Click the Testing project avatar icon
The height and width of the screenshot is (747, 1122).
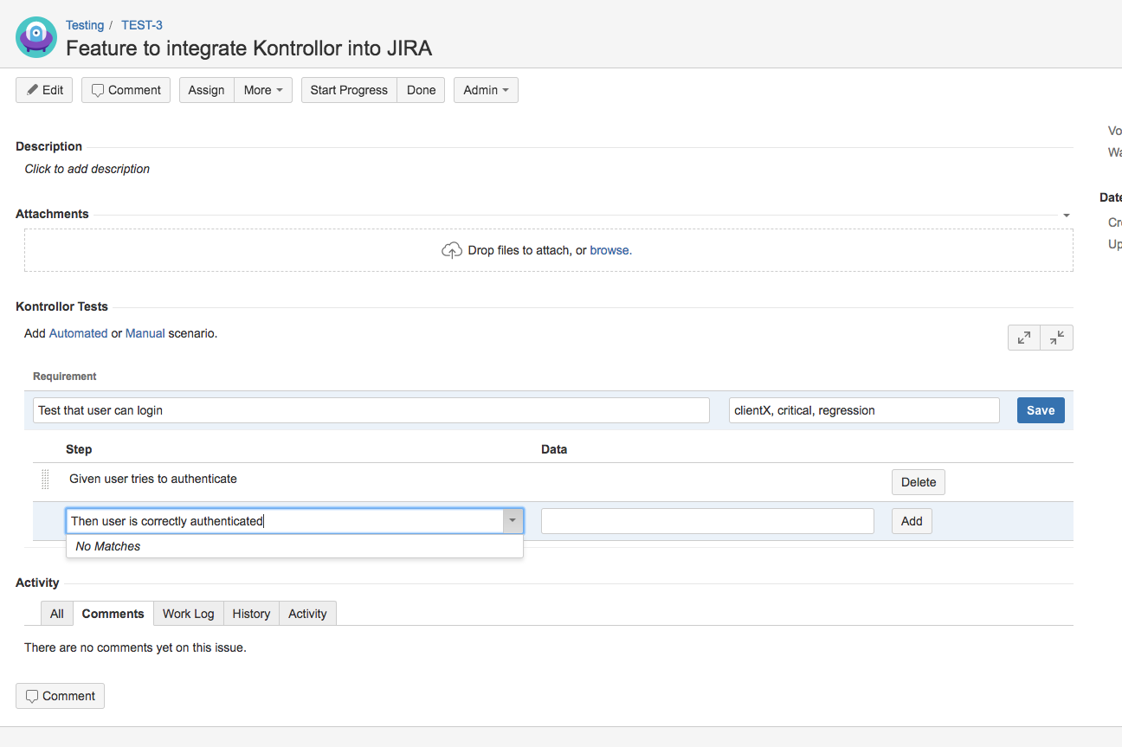(x=36, y=37)
